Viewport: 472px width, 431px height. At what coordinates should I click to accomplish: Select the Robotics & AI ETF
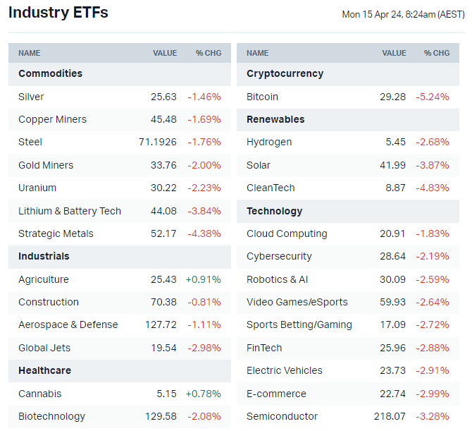(277, 279)
